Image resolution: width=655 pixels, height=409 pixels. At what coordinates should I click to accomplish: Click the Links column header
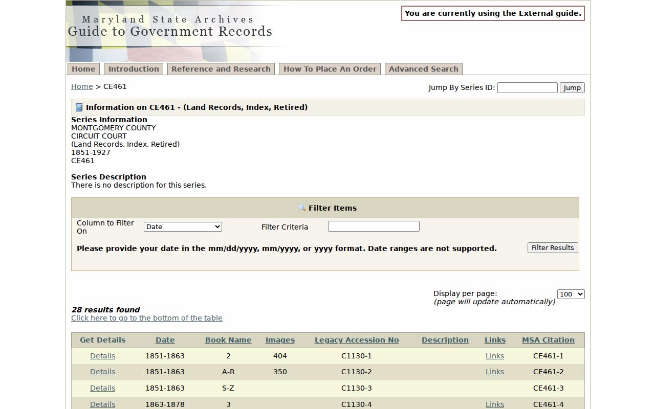pyautogui.click(x=495, y=340)
